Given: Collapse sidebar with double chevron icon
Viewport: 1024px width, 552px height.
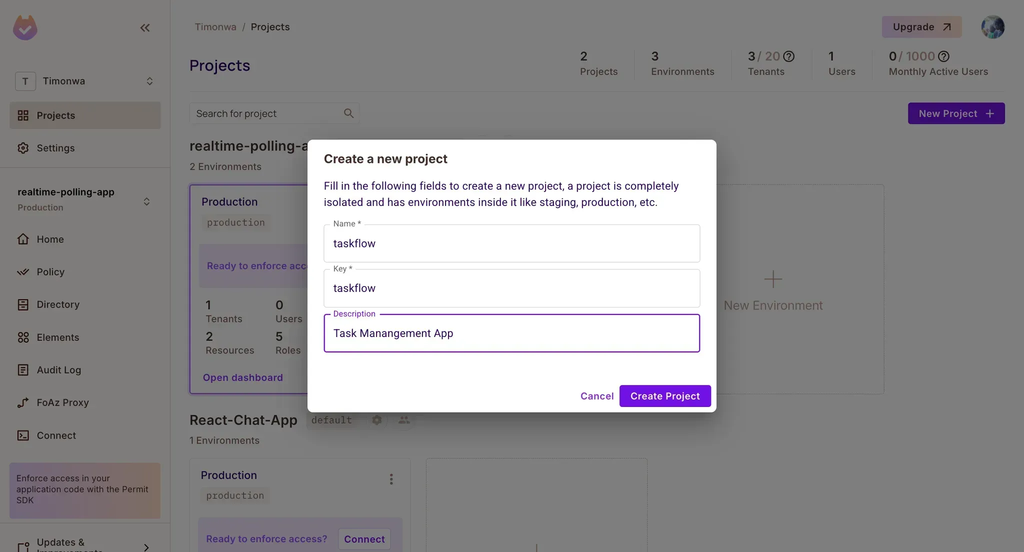Looking at the screenshot, I should pos(145,28).
